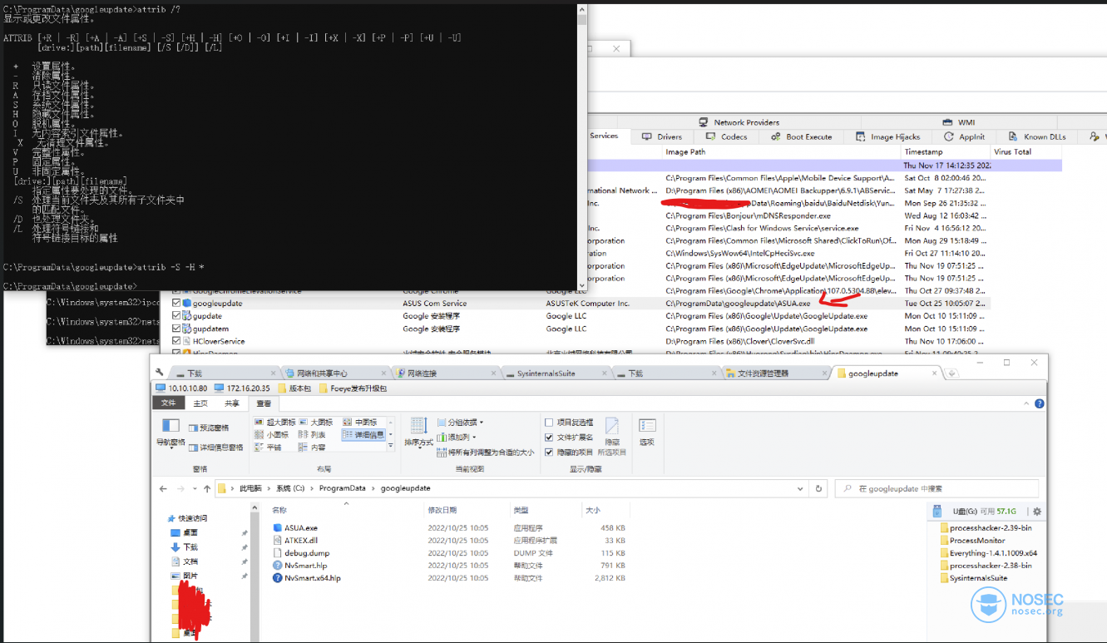Choose 详细信息 details layout
This screenshot has height=643, width=1107.
pos(363,434)
